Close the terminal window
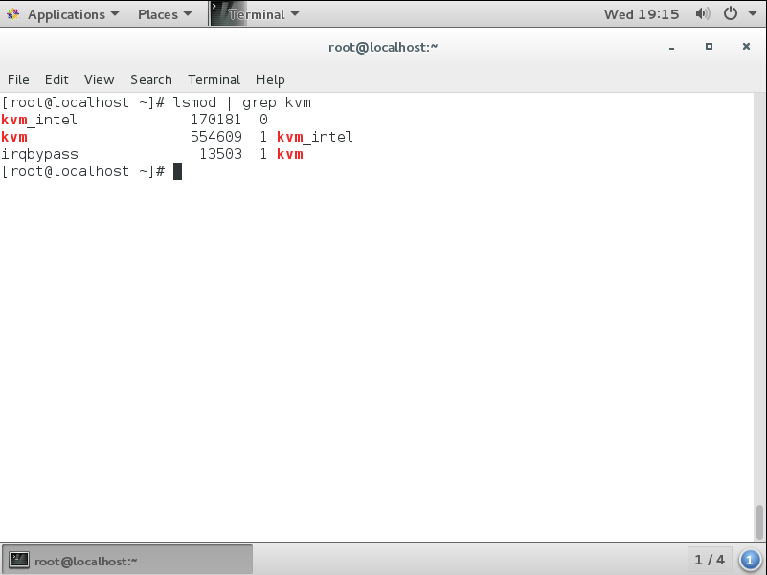This screenshot has width=767, height=575. pyautogui.click(x=746, y=47)
